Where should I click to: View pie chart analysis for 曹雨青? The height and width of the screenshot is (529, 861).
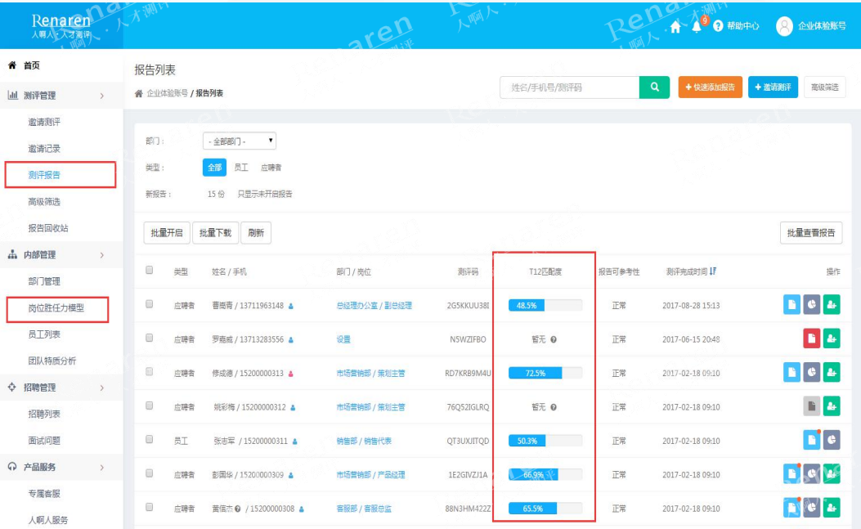click(812, 305)
